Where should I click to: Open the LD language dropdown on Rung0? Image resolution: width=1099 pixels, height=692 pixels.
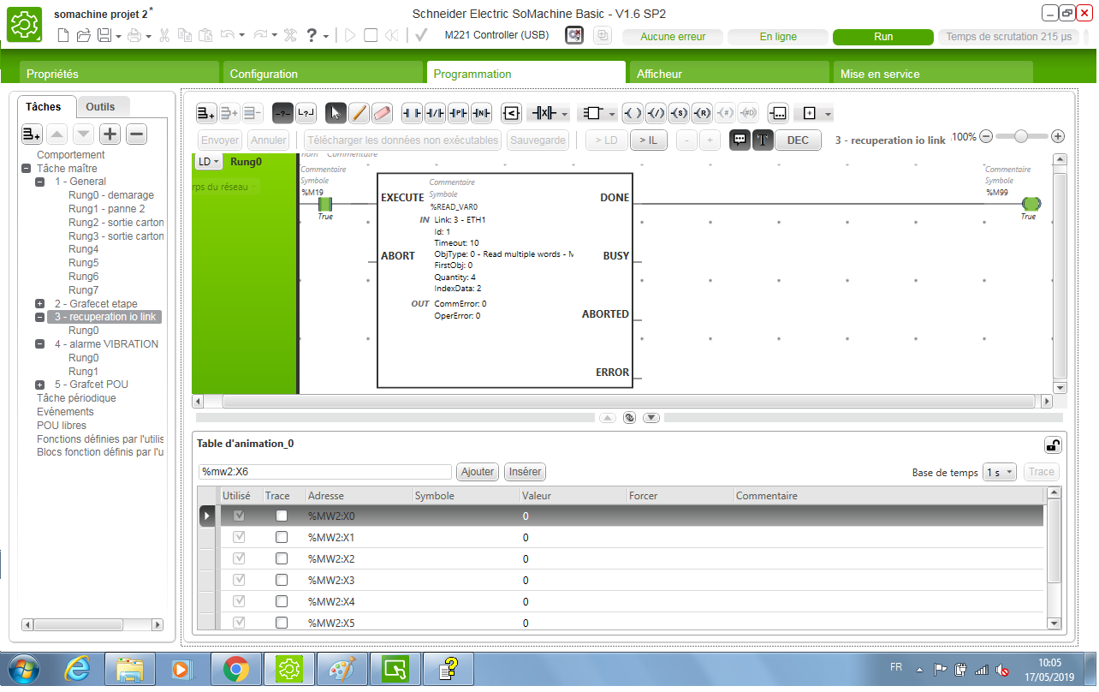point(209,161)
